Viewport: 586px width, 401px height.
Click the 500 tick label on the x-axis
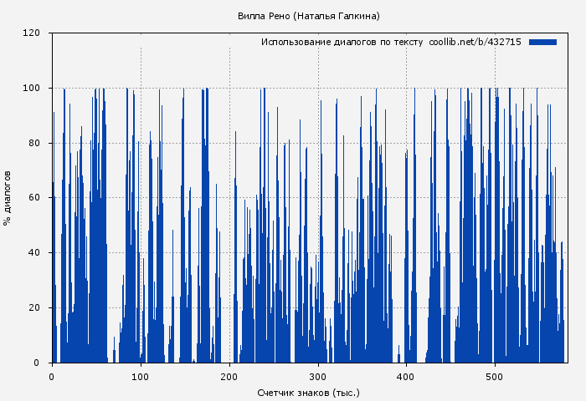point(495,376)
